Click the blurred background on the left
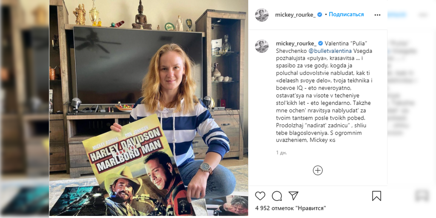This screenshot has width=436, height=218. click(x=24, y=109)
